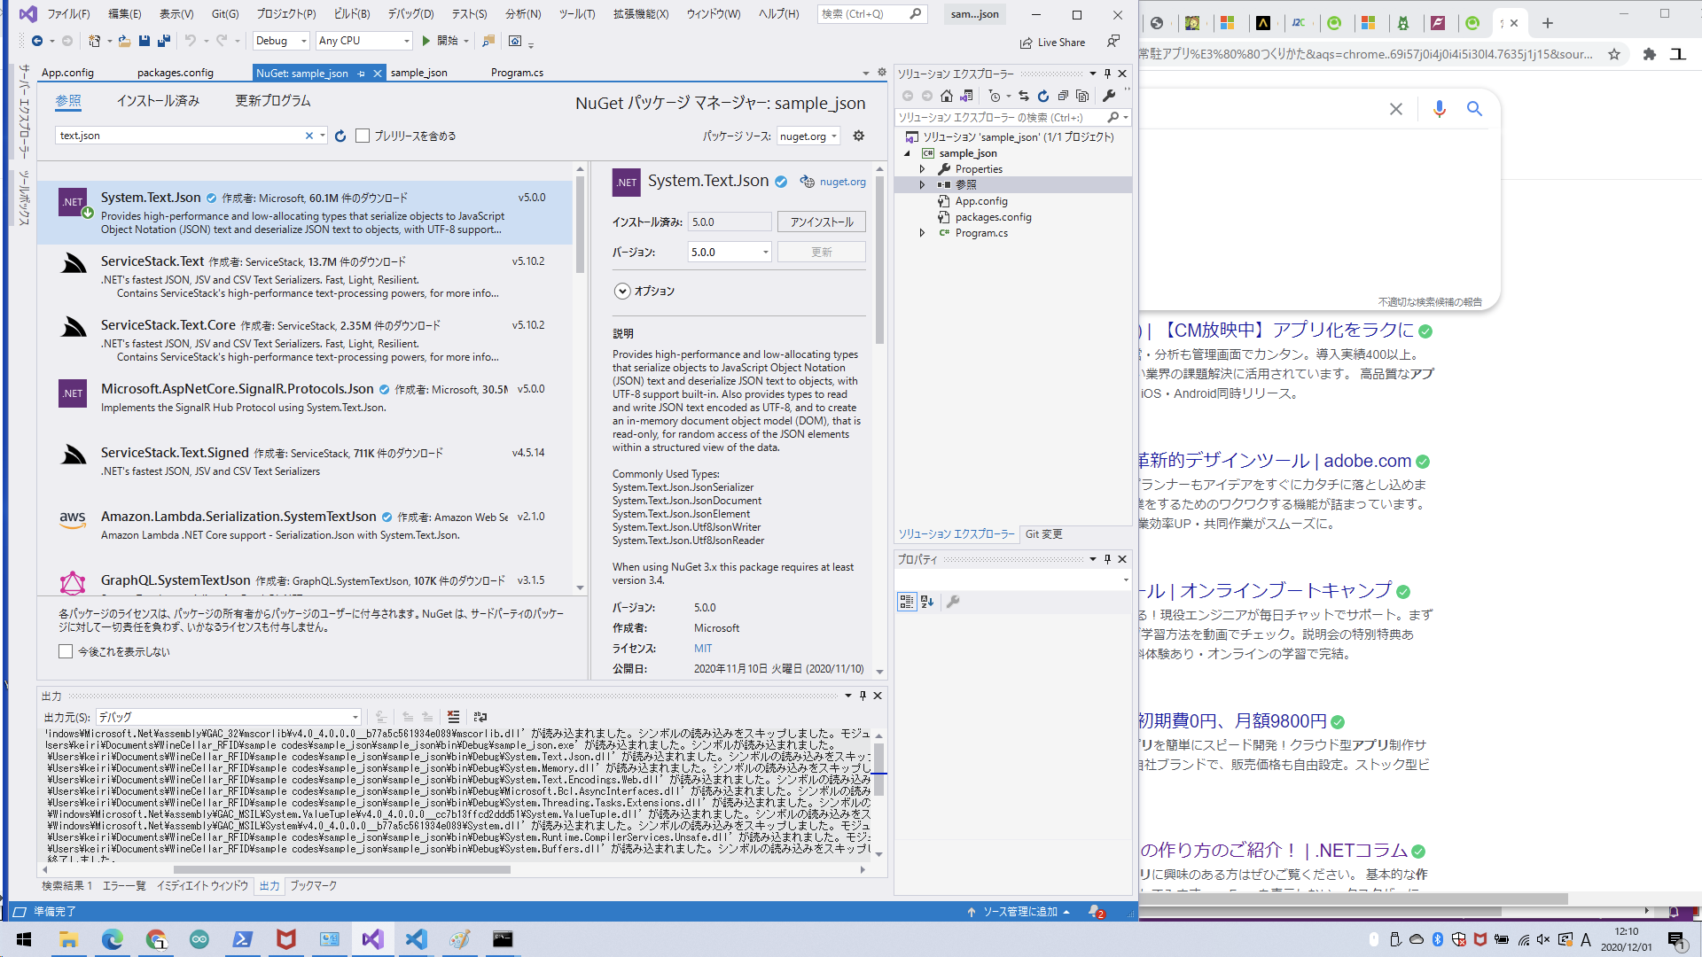Open NuGet settings gear next to package source

pyautogui.click(x=858, y=136)
